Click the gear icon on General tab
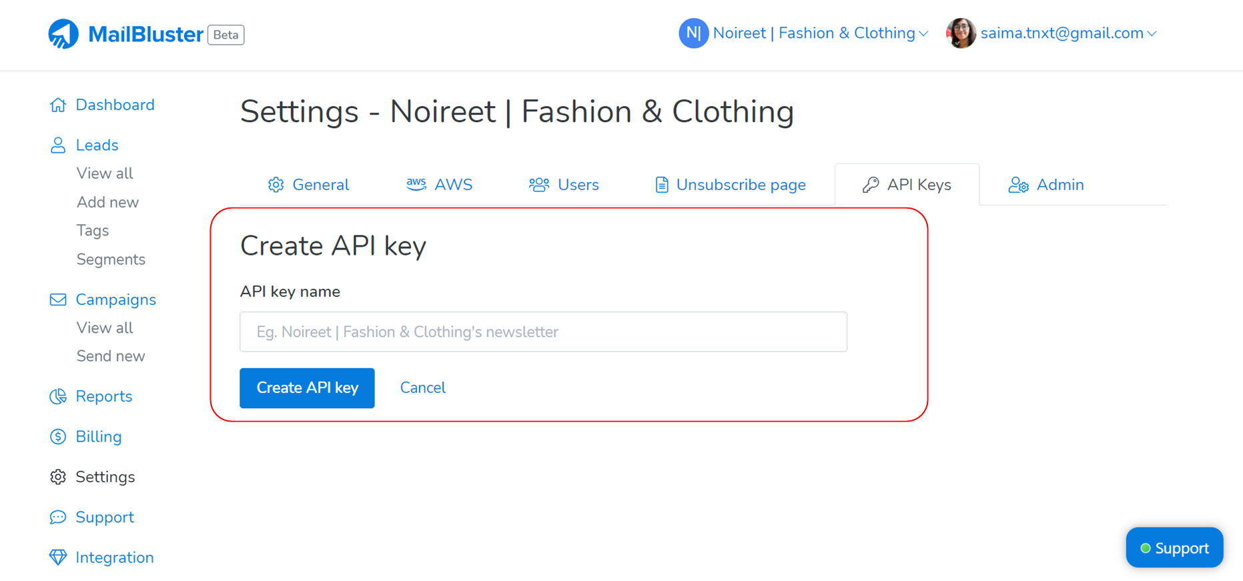The height and width of the screenshot is (581, 1243). (276, 185)
